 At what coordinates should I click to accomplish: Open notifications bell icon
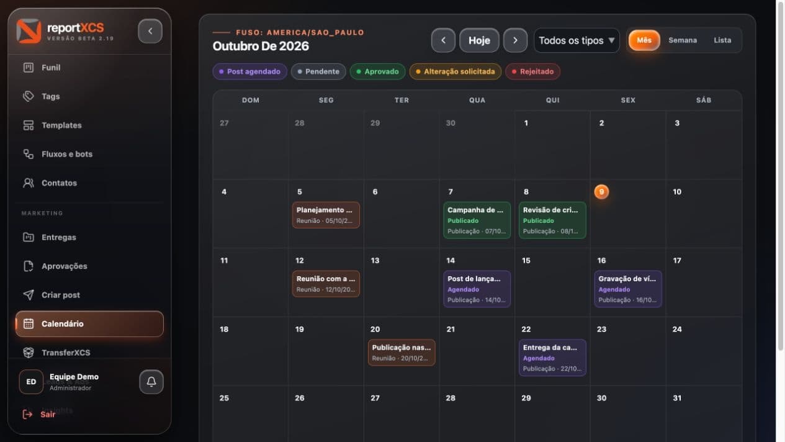[x=151, y=382]
